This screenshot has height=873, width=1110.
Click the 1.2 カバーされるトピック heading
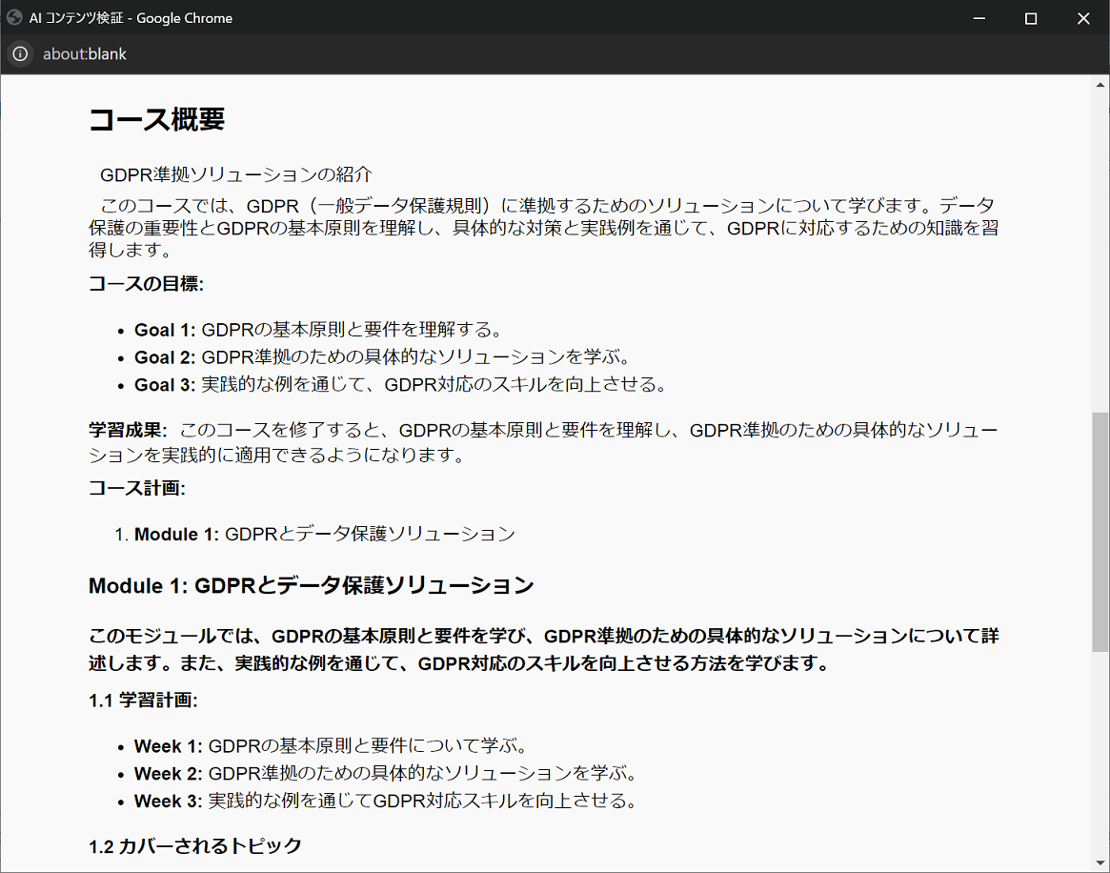point(195,846)
